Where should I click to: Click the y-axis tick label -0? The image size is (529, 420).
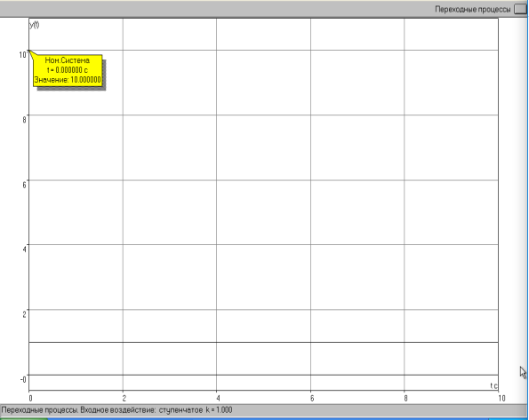pos(23,379)
